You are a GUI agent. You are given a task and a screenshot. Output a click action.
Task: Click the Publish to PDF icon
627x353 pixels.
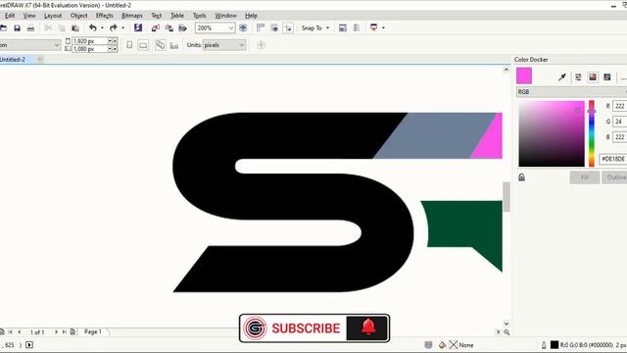182,28
